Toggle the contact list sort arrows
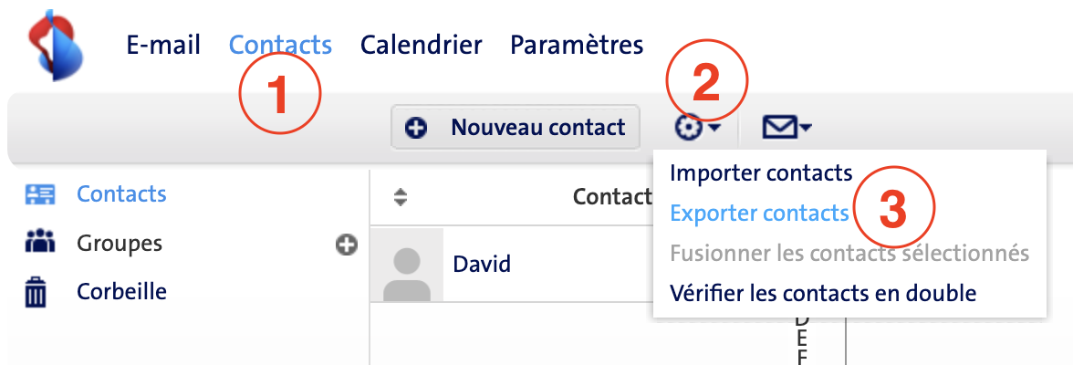The width and height of the screenshot is (1073, 365). (401, 198)
